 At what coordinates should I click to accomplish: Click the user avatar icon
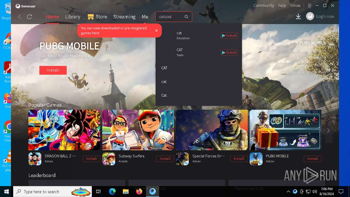coord(310,16)
